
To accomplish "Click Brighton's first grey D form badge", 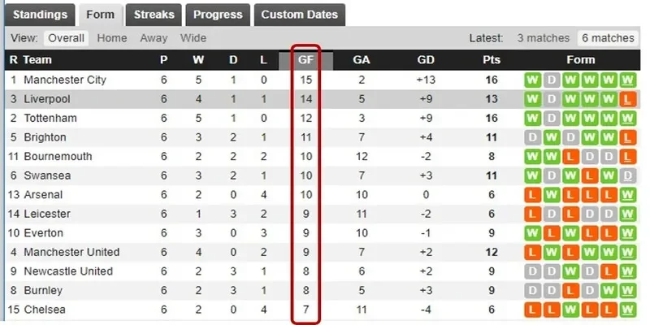I will [x=533, y=137].
